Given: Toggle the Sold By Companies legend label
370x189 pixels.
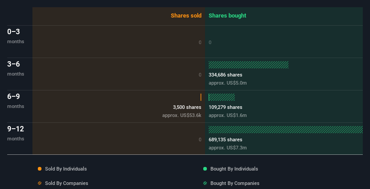Looking at the screenshot, I should coord(67,183).
